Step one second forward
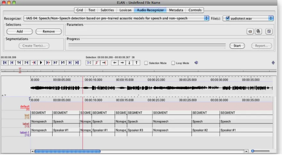 point(62,63)
